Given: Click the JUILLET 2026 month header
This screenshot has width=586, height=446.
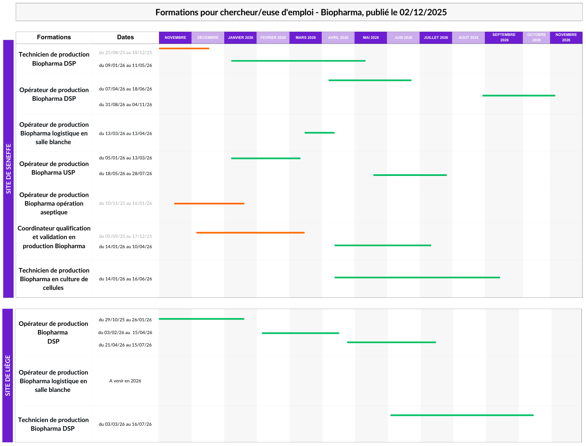Looking at the screenshot, I should 436,38.
